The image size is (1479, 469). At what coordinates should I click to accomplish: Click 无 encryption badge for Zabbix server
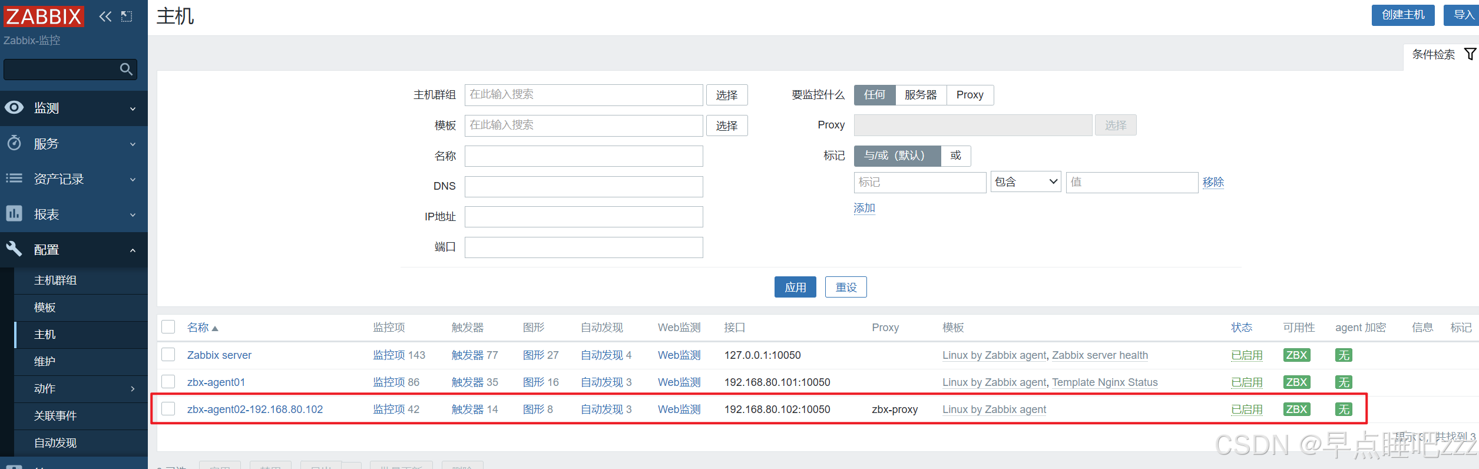pyautogui.click(x=1344, y=355)
